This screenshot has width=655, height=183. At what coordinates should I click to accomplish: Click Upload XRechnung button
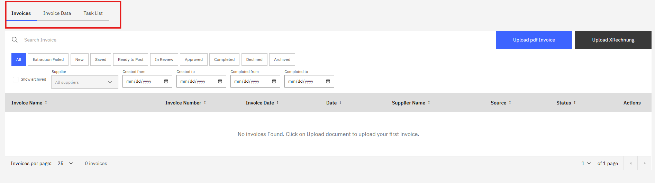(x=613, y=40)
